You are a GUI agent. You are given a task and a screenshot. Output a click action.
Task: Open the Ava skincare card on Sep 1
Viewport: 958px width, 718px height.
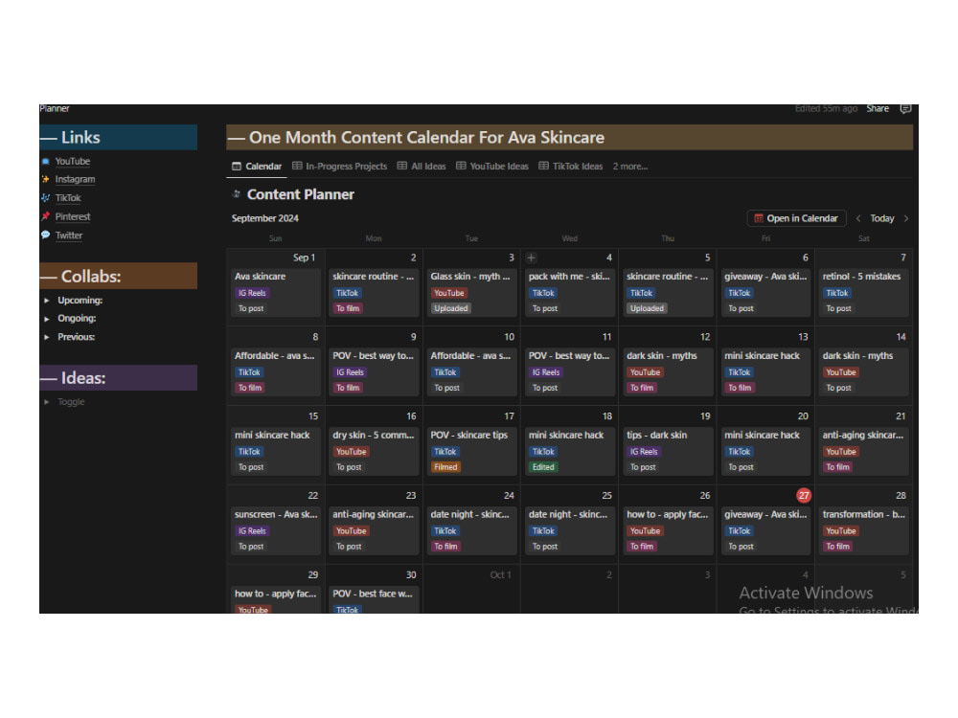tap(276, 292)
